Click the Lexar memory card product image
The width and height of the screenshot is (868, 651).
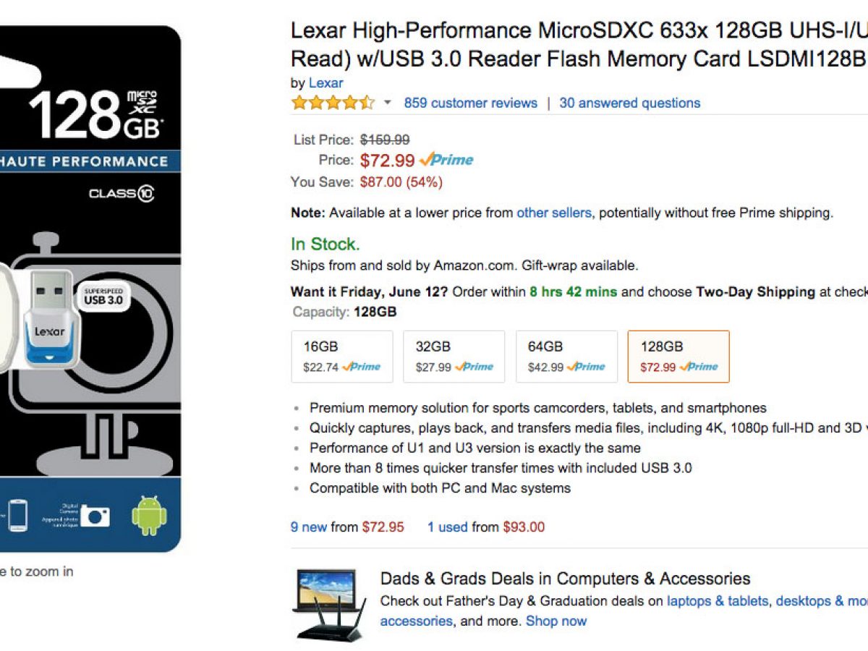tap(90, 289)
